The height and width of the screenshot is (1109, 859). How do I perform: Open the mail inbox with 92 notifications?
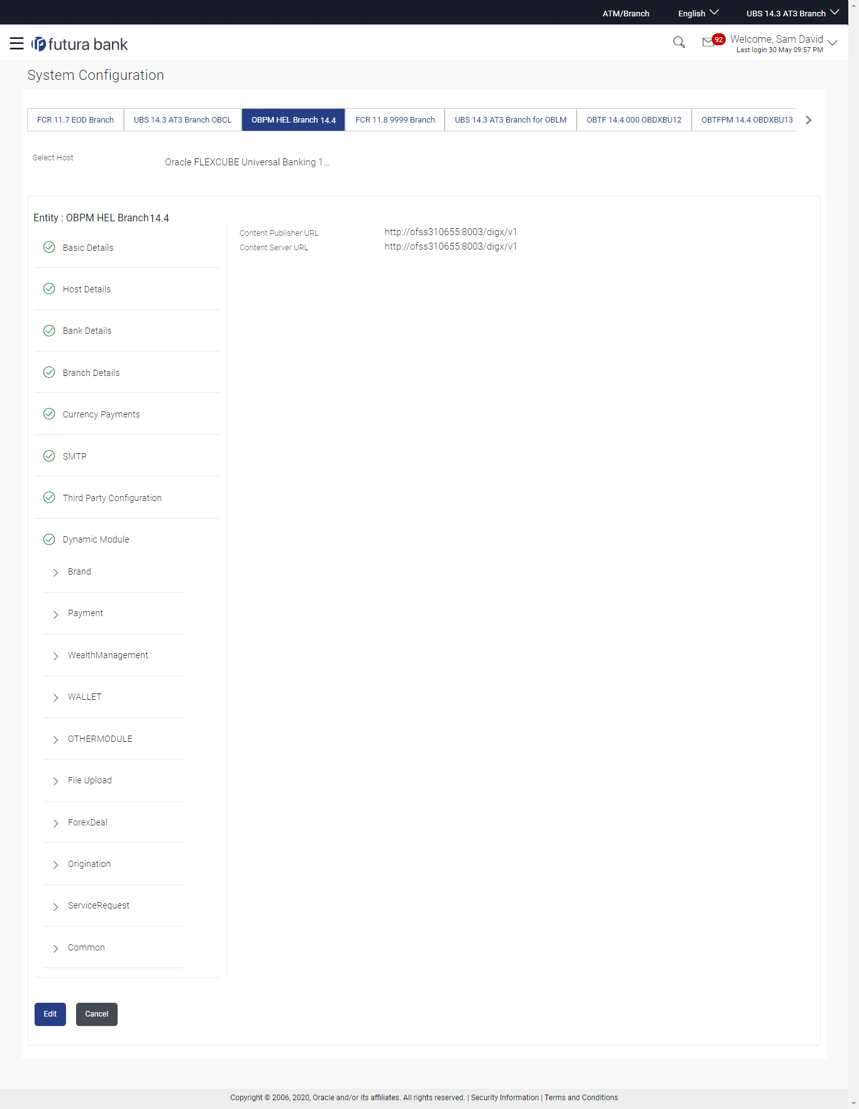[712, 41]
